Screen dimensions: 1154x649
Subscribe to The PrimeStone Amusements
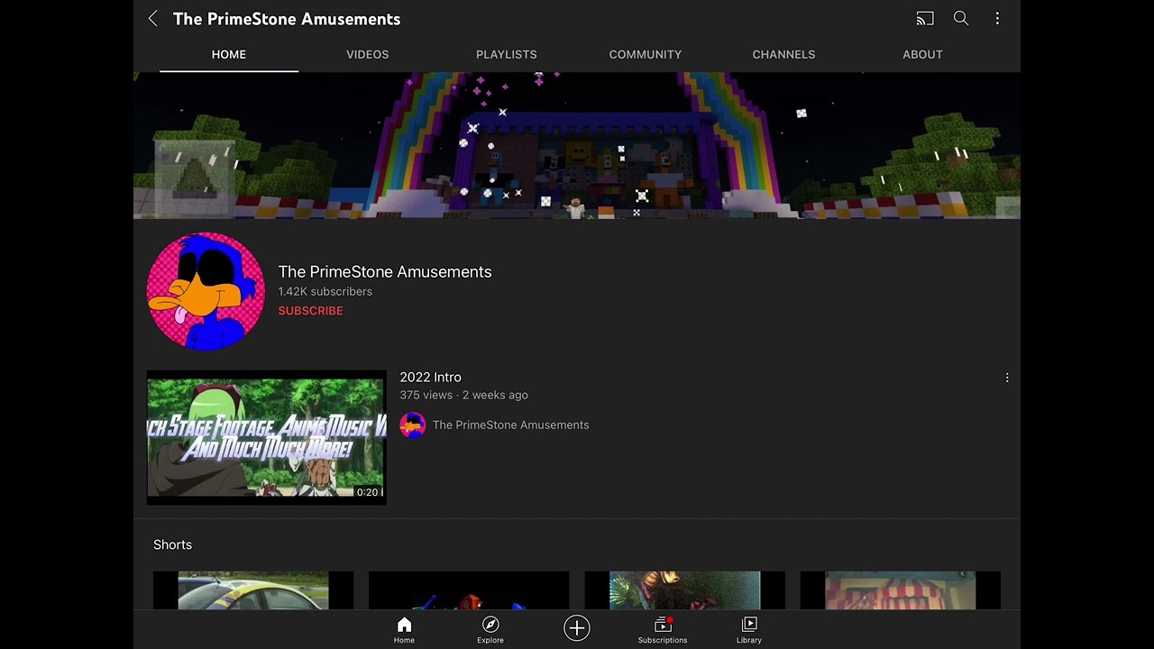point(310,311)
